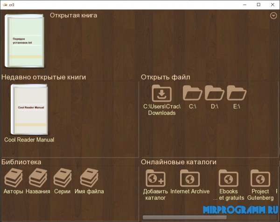
Task: Click the 'Открыть файл' heading
Action: pyautogui.click(x=165, y=77)
